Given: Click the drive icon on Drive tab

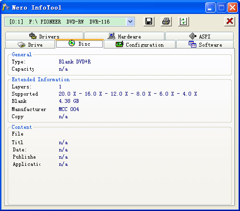Looking at the screenshot, I should (22, 45).
